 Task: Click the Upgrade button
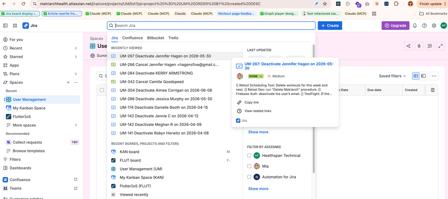click(x=396, y=26)
